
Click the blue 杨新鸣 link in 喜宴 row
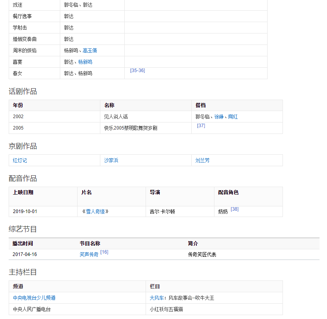point(85,62)
